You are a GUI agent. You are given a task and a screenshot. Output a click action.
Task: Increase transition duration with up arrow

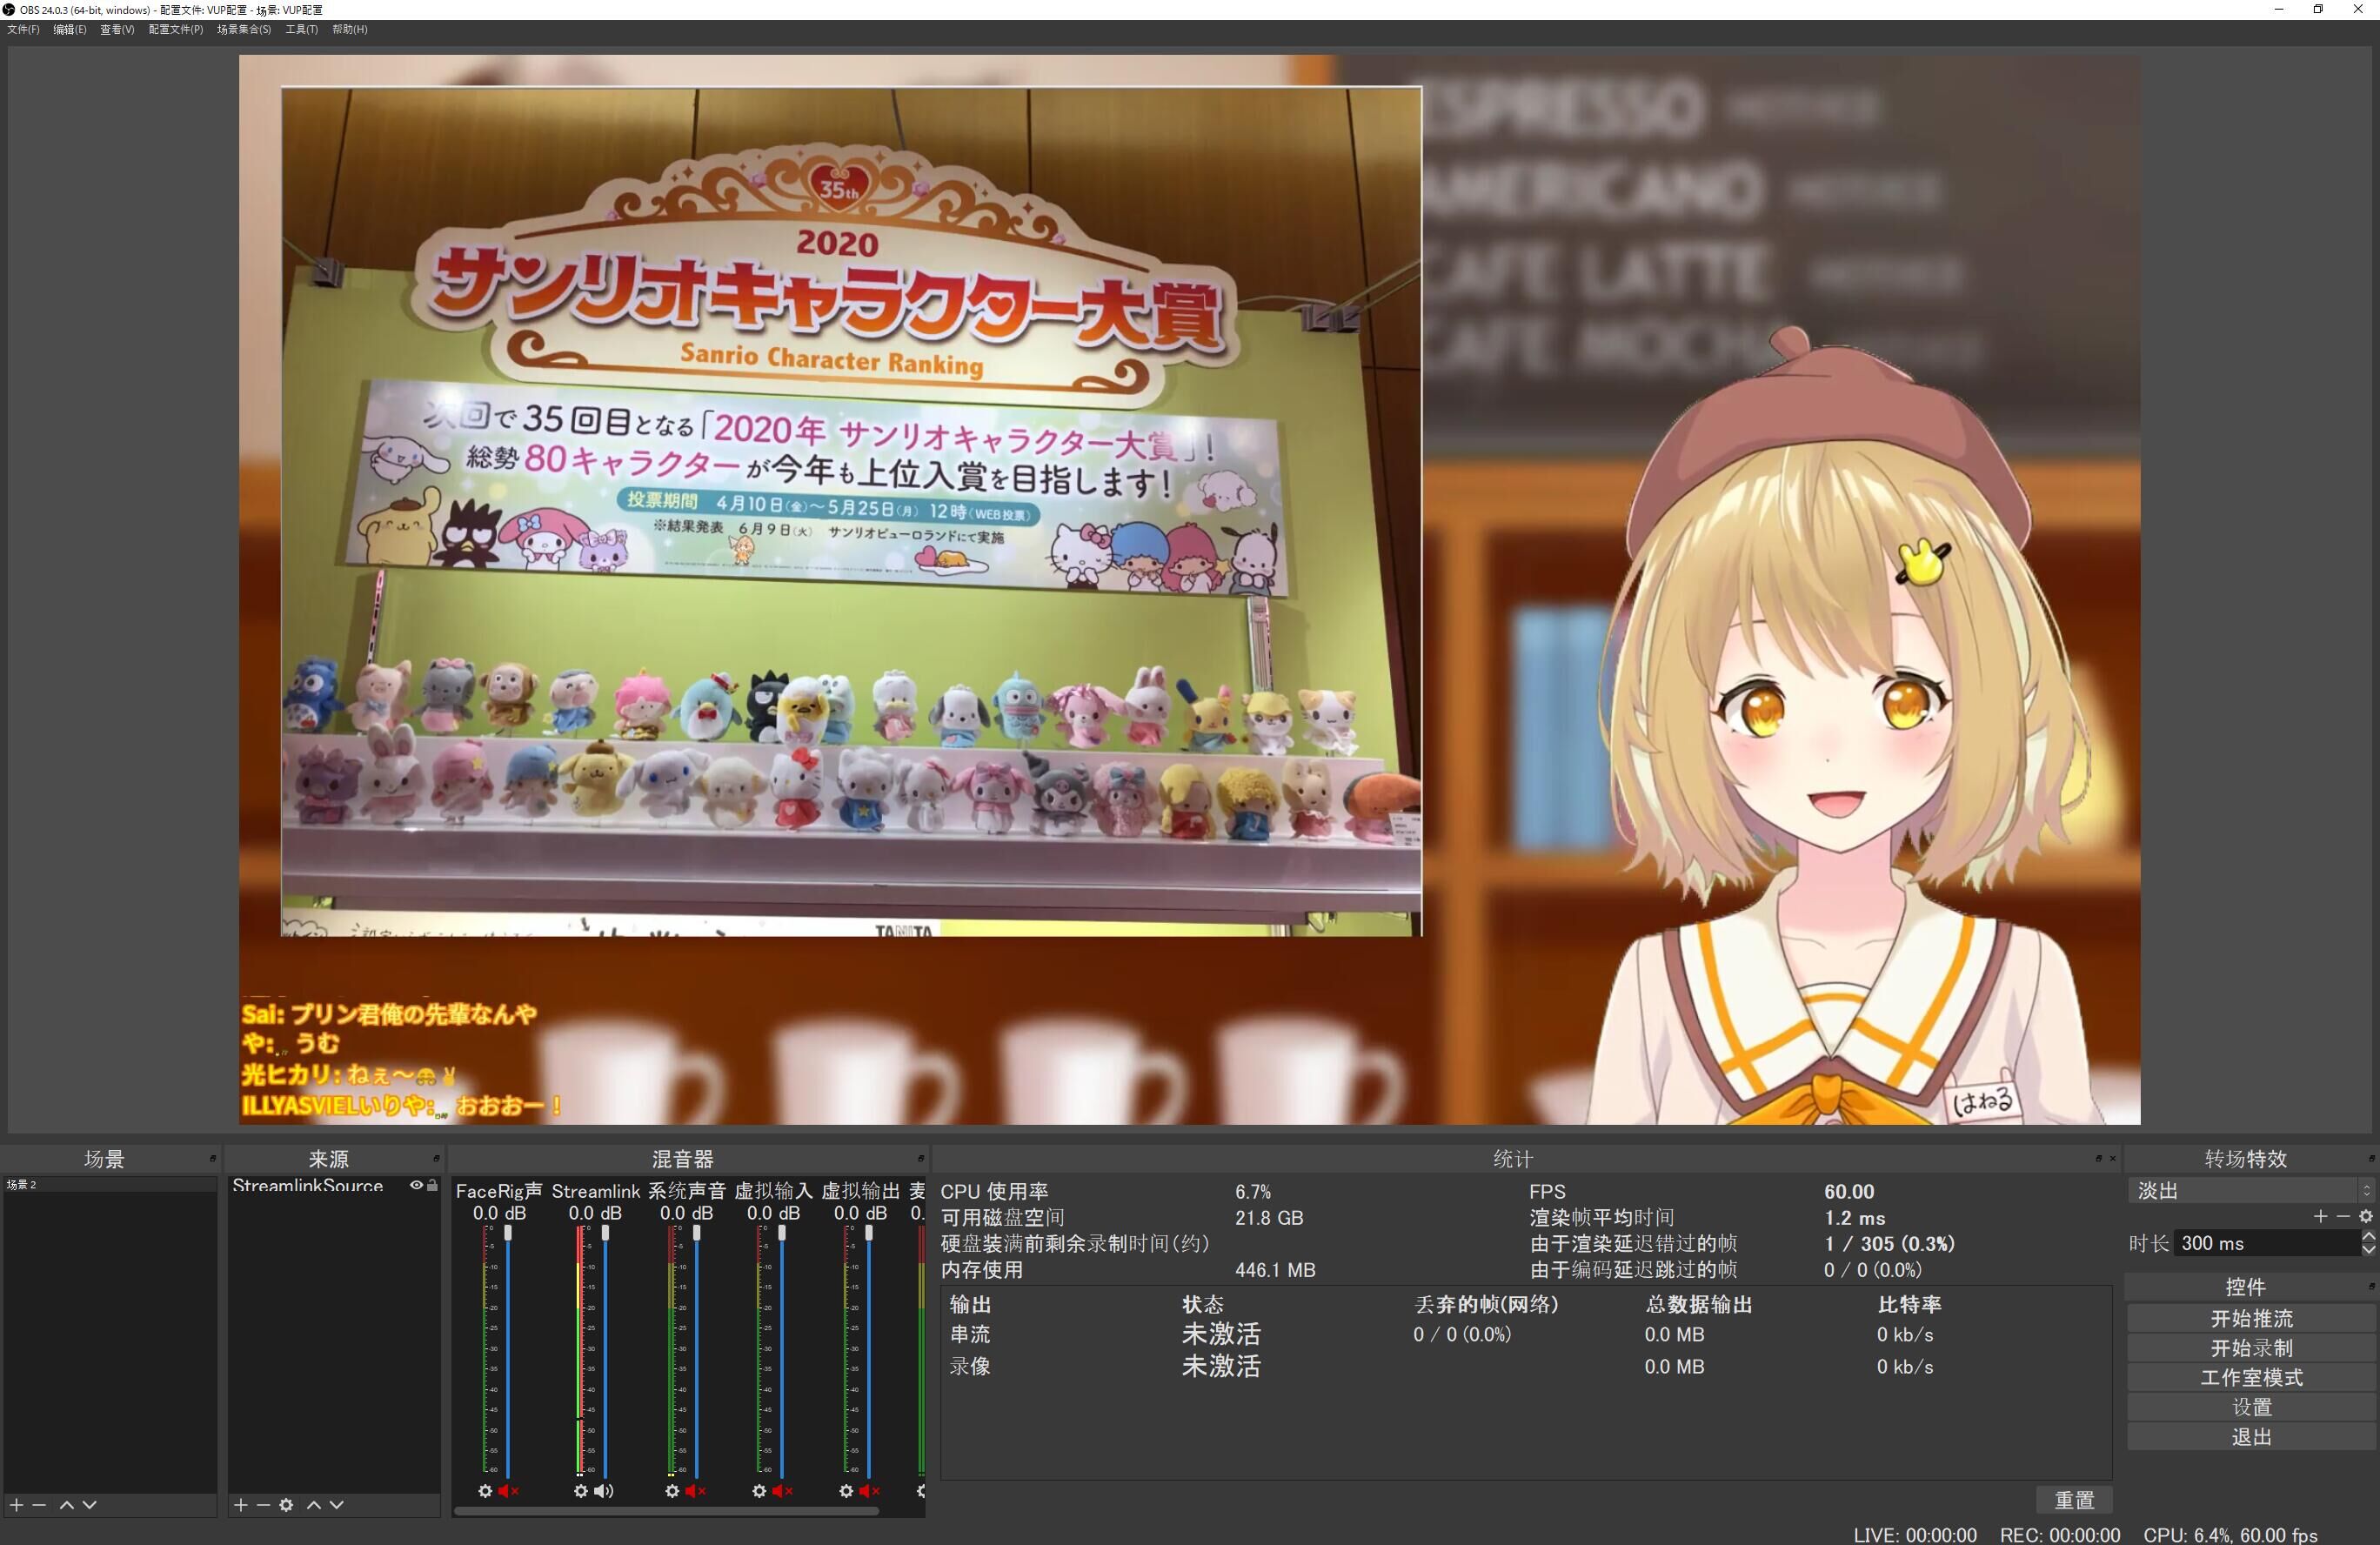[x=2367, y=1237]
